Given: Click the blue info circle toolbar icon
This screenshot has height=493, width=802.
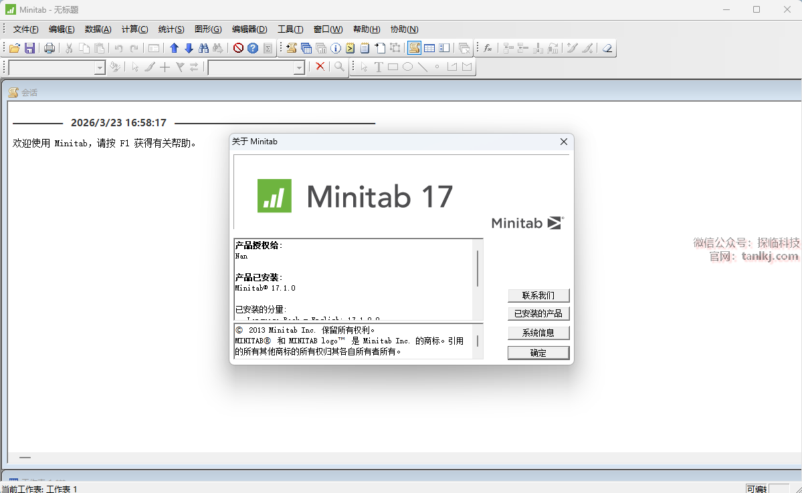Looking at the screenshot, I should coord(336,48).
